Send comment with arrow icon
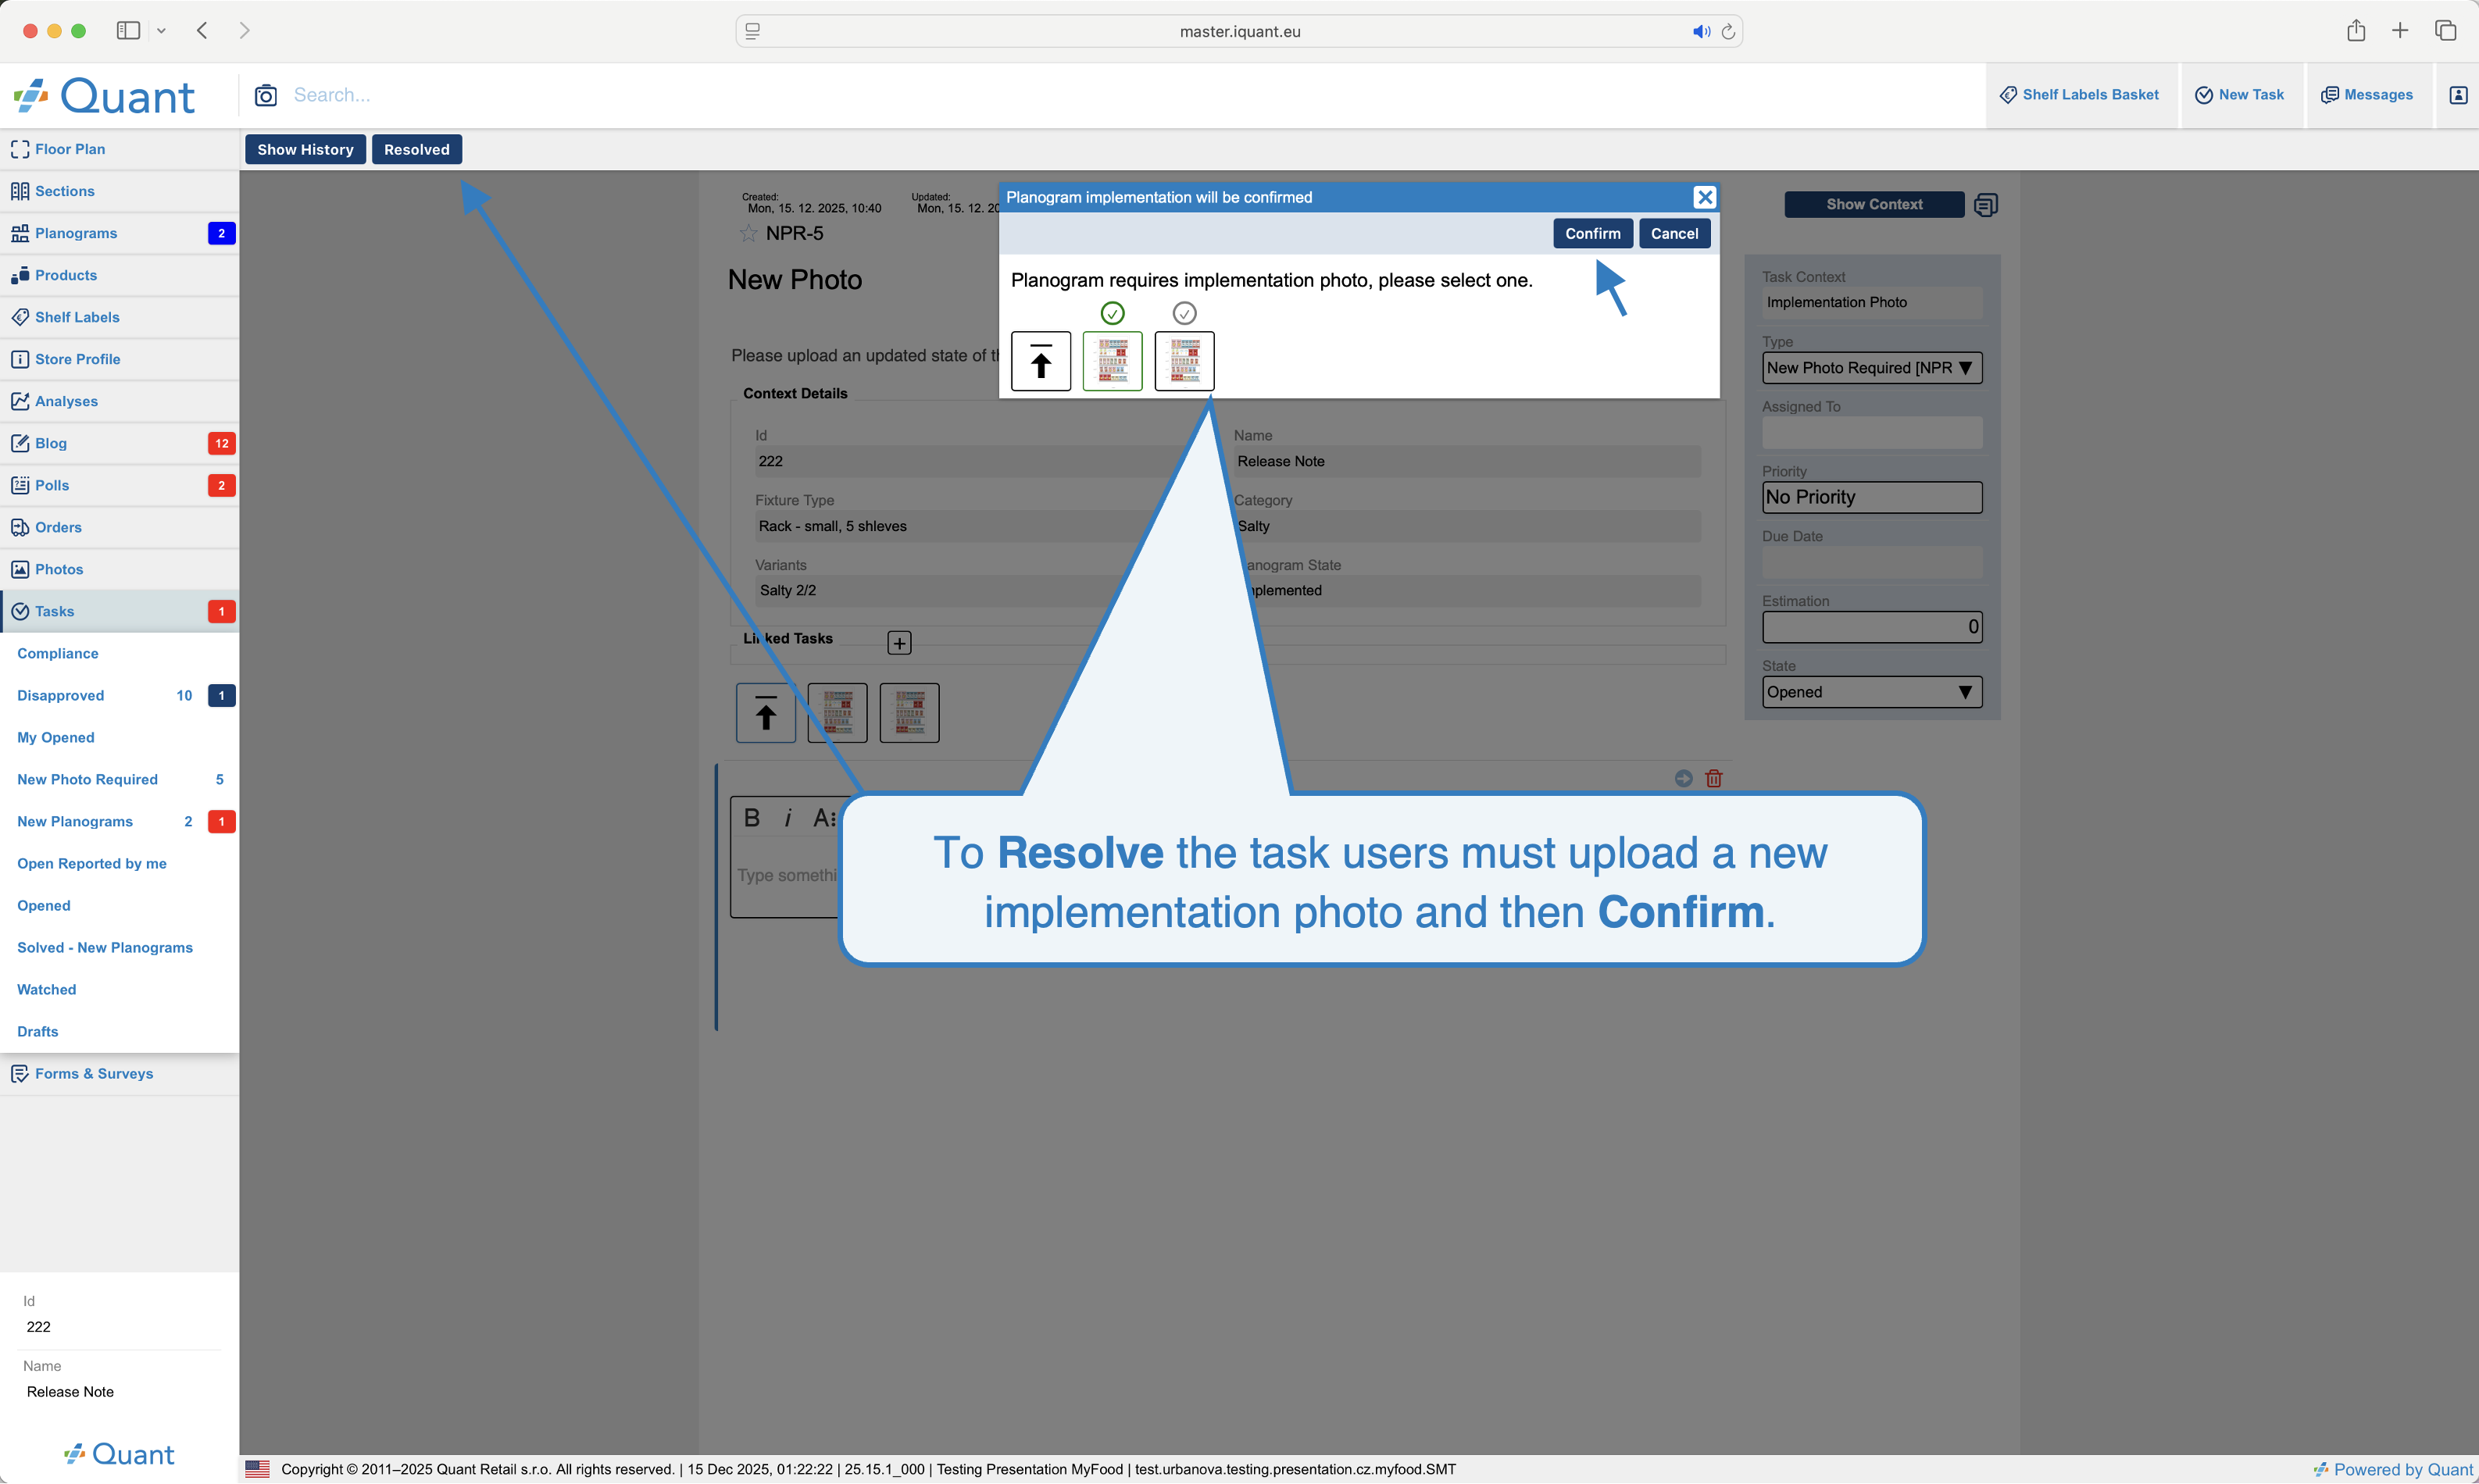This screenshot has width=2479, height=1484. 1684,778
